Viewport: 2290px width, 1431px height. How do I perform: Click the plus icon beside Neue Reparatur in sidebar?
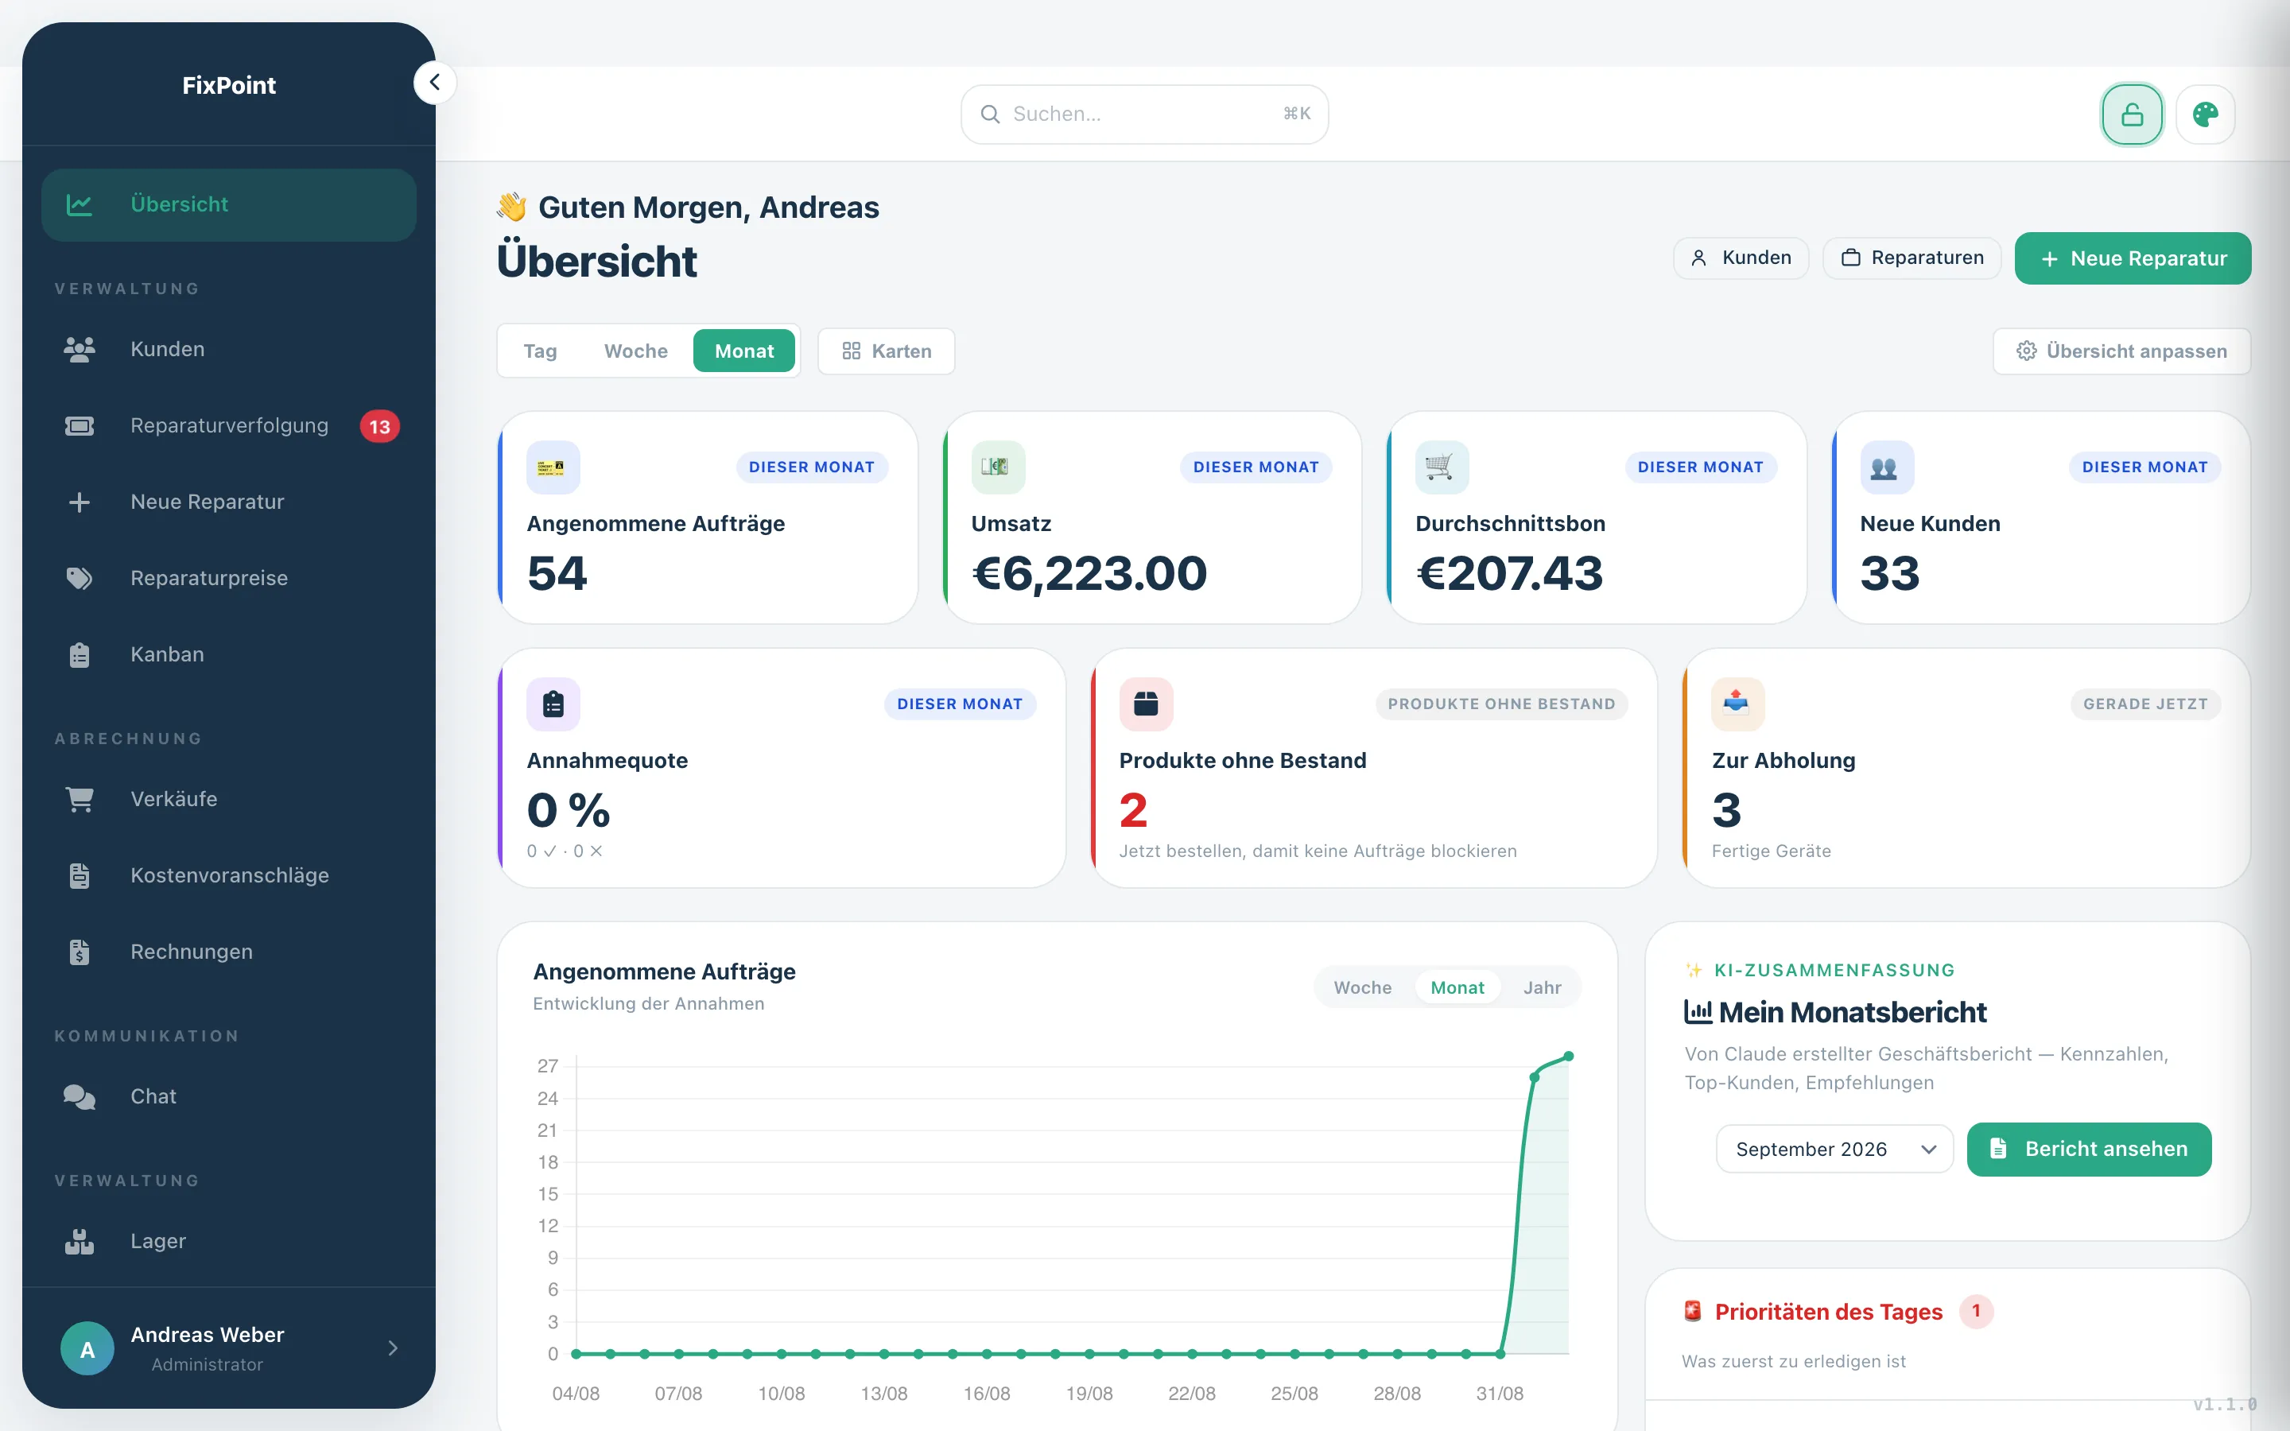point(80,502)
